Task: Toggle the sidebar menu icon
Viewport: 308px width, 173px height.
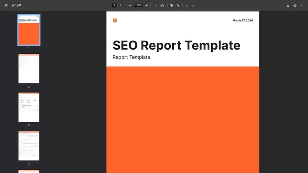Action: [x=6, y=5]
